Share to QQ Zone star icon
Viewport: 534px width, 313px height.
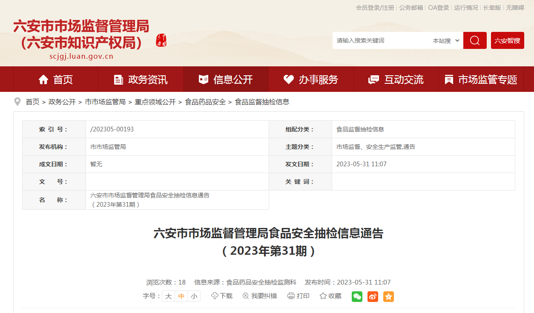tap(388, 296)
